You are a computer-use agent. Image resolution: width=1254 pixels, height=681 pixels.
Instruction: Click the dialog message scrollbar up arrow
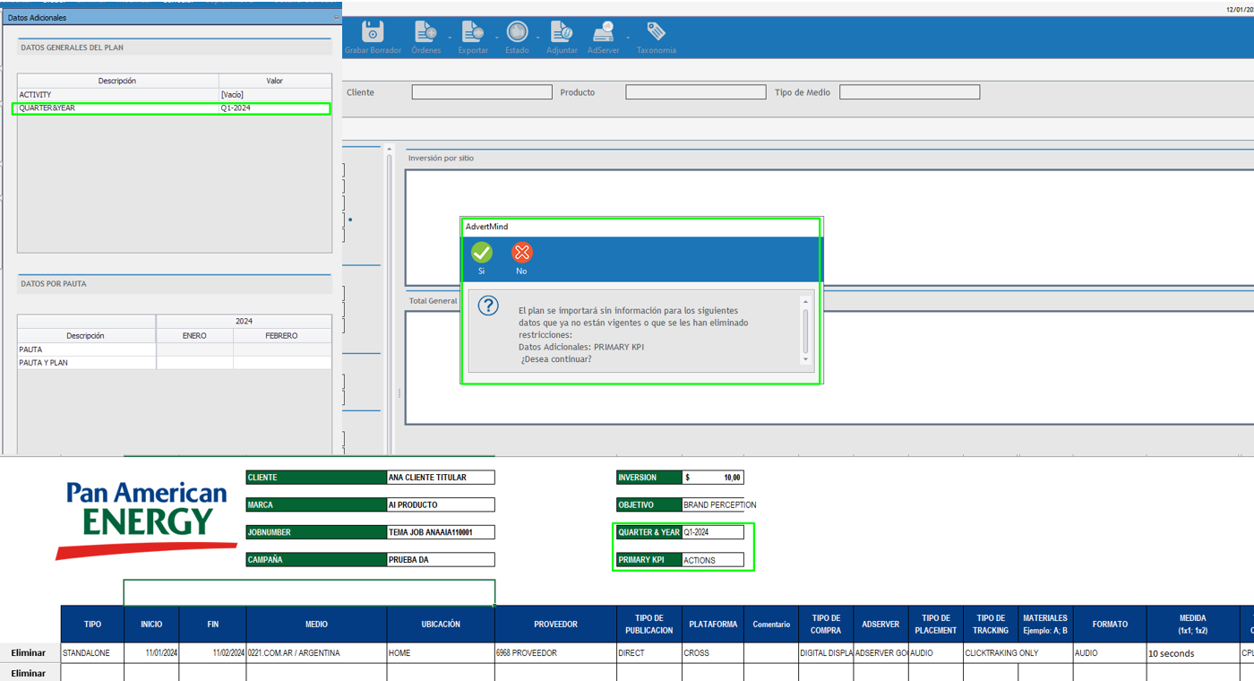tap(805, 302)
